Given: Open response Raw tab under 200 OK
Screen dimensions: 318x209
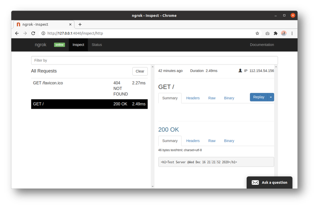Looking at the screenshot, I should (x=212, y=141).
